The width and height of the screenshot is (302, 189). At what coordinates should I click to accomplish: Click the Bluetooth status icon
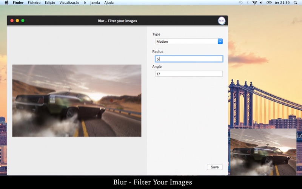point(248,3)
